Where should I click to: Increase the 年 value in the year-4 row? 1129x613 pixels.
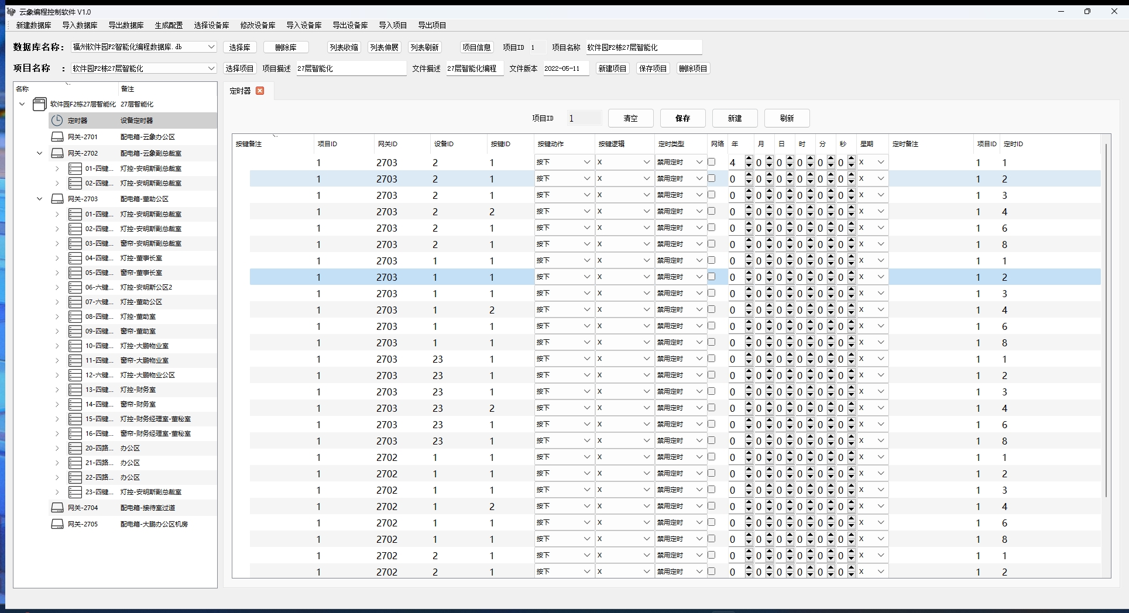click(749, 159)
